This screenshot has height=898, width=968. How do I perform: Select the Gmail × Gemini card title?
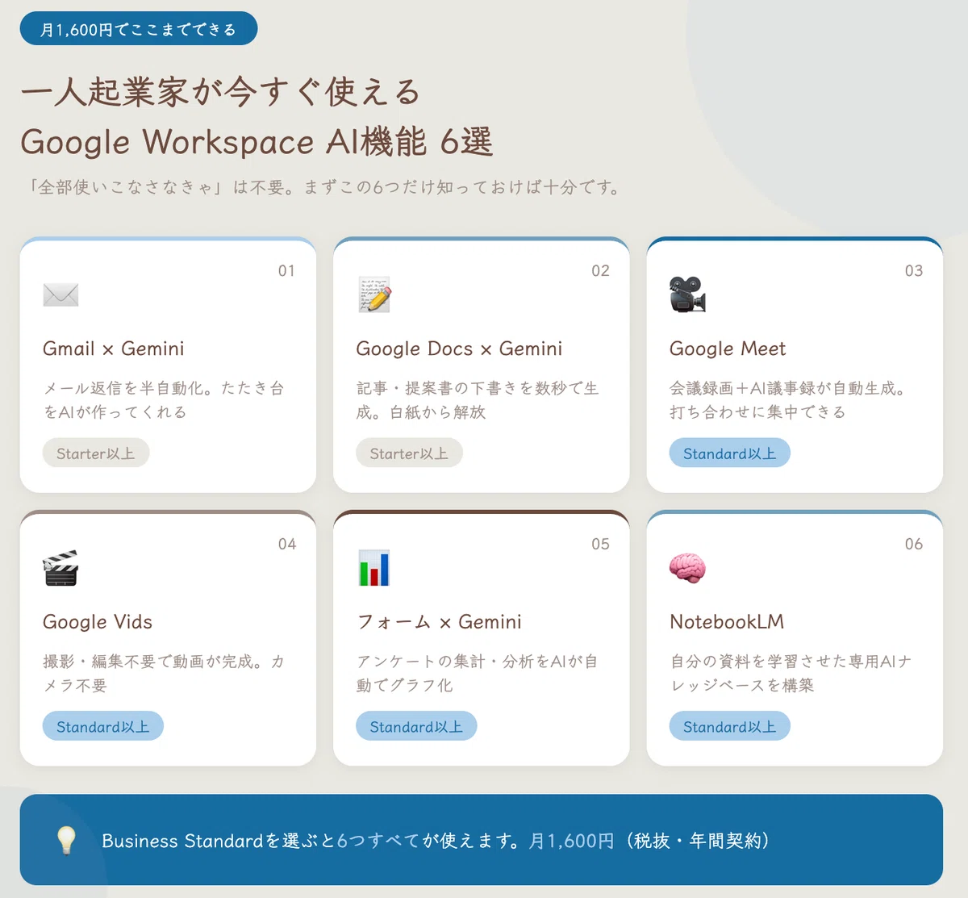point(114,349)
